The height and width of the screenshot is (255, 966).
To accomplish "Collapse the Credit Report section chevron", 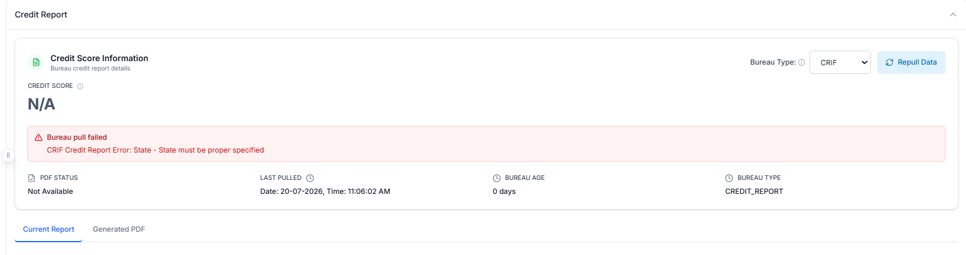I will click(953, 15).
